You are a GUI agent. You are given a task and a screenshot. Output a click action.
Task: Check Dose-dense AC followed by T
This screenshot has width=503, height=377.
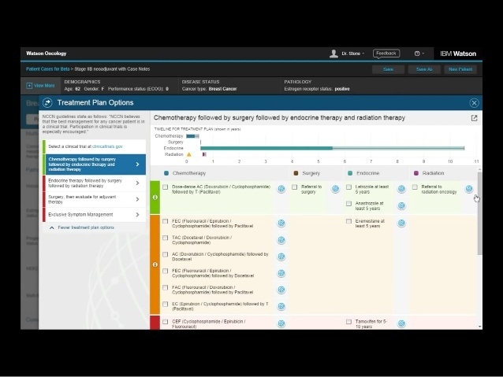pyautogui.click(x=166, y=187)
